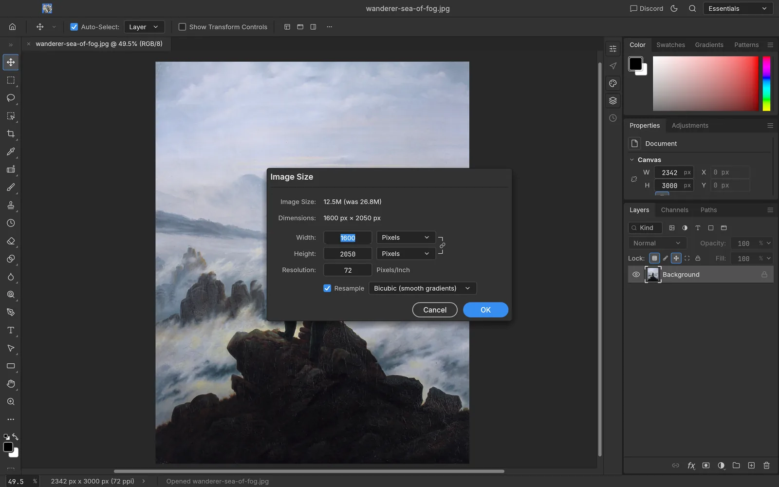Viewport: 779px width, 487px height.
Task: Open the Height units Pixels dropdown
Action: point(406,254)
